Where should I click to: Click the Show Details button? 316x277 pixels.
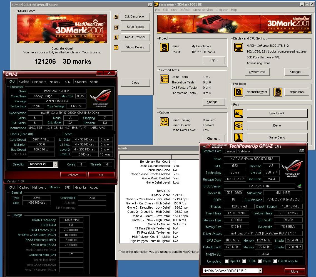135,47
